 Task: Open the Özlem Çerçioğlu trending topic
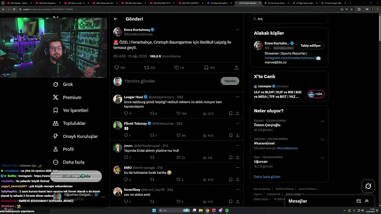(267, 125)
